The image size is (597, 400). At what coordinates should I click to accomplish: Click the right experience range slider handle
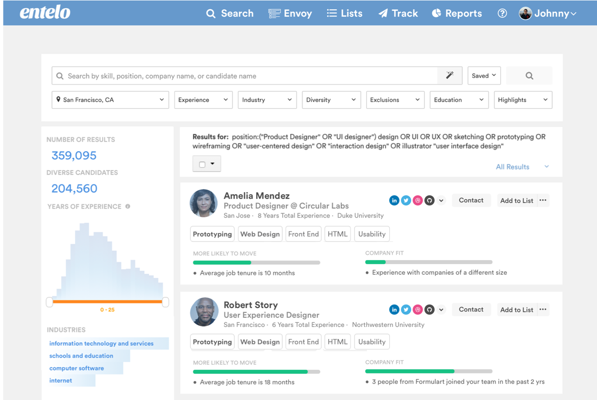point(165,302)
